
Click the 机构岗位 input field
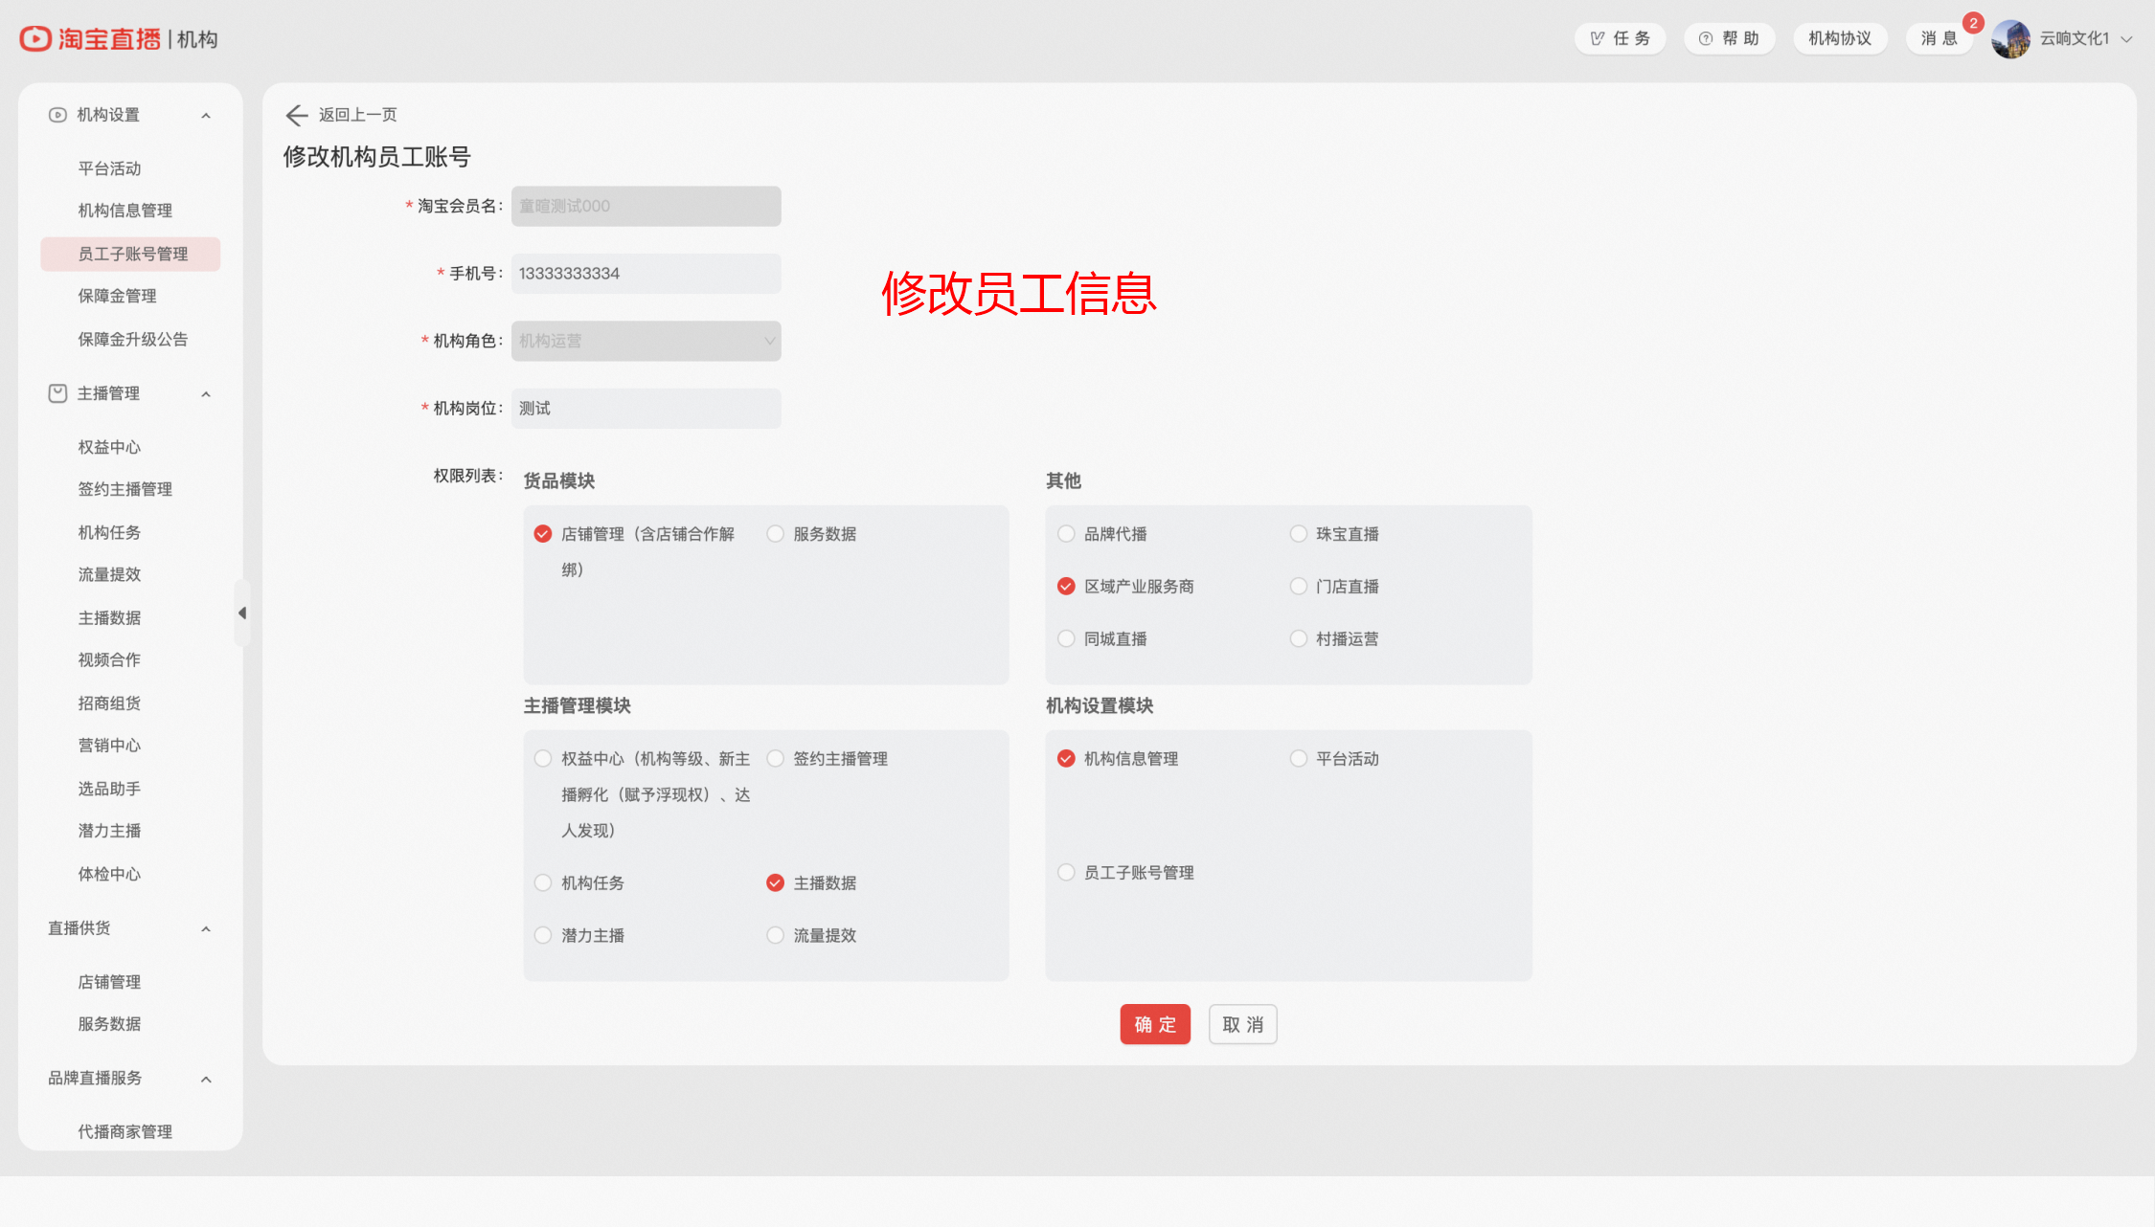[646, 409]
